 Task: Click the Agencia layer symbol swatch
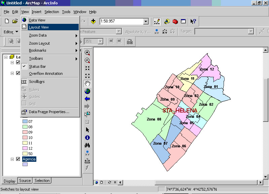tap(25, 164)
